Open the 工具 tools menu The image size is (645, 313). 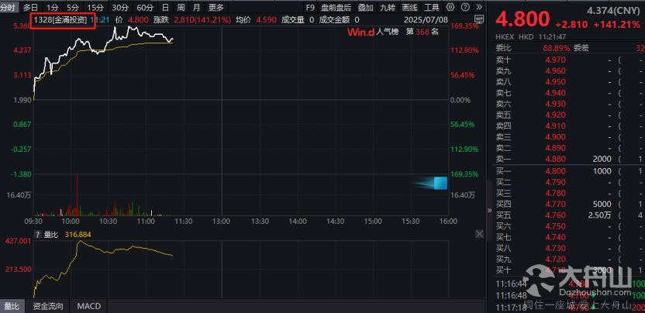pos(432,7)
